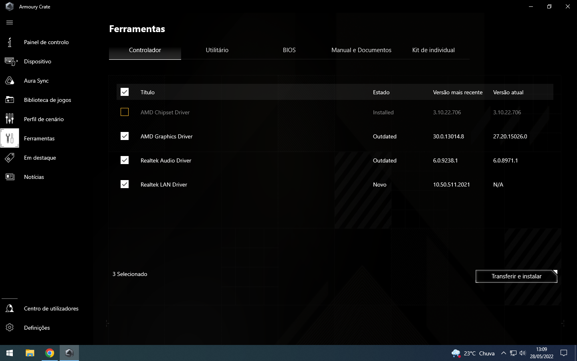Click the Notícias newspaper icon
577x361 pixels.
(10, 177)
